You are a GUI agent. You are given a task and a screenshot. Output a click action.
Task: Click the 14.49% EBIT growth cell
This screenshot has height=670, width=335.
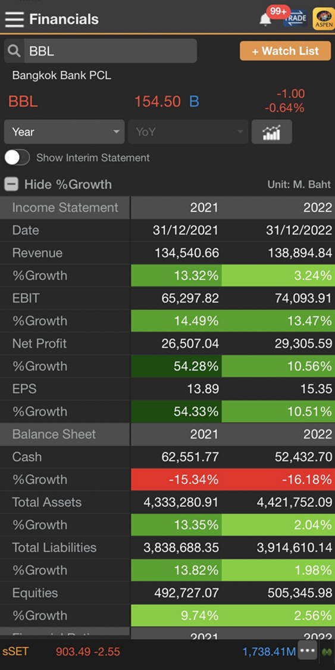coord(176,321)
